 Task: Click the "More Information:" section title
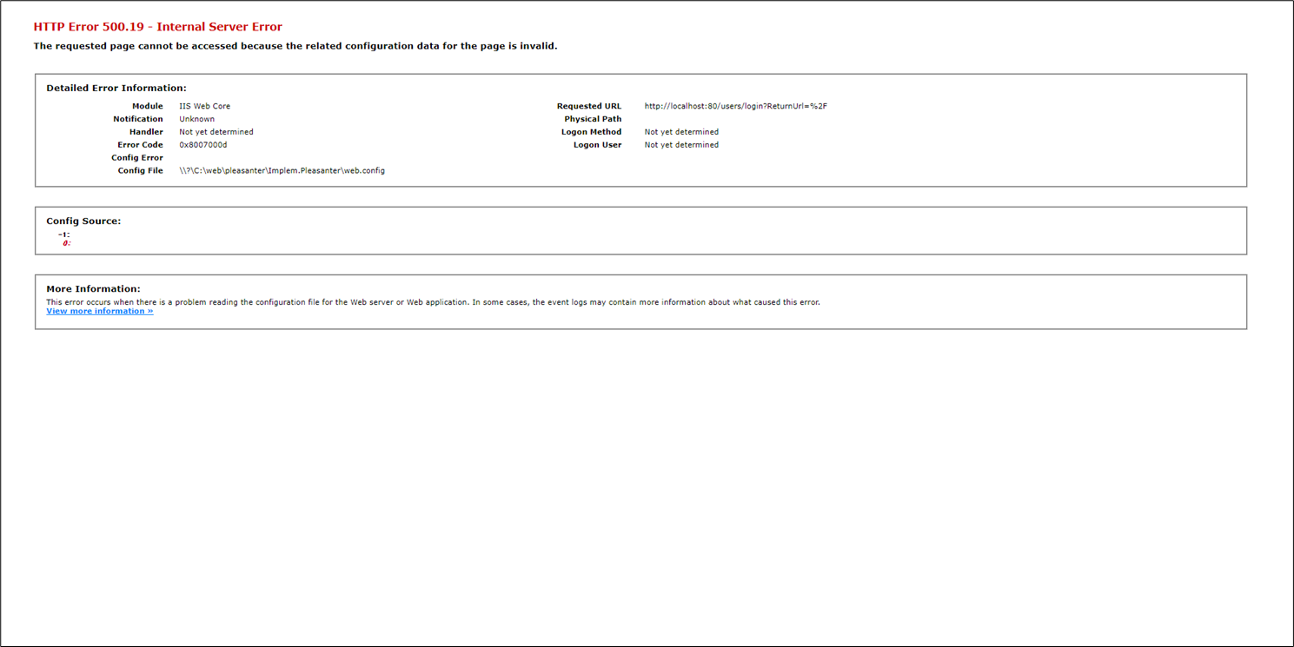93,289
